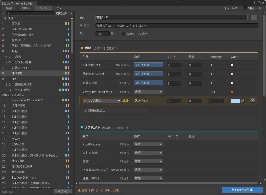Open the フェードアウト action dropdown for 弁護人追従
The image size is (266, 195).
point(148,83)
